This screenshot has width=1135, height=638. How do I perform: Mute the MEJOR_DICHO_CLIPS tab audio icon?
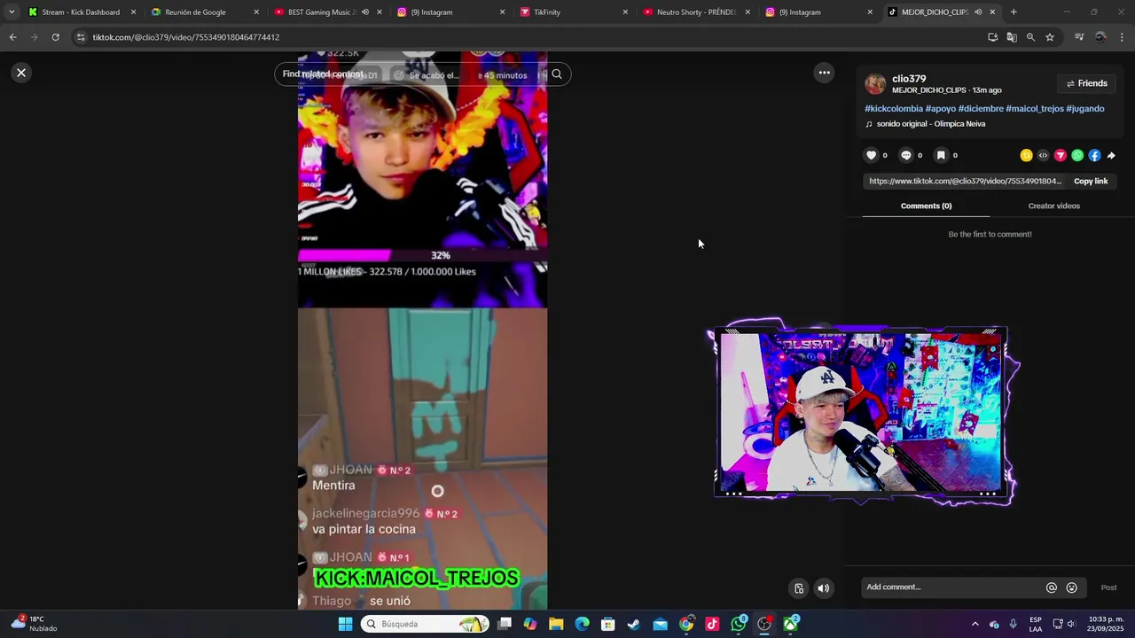tap(978, 12)
